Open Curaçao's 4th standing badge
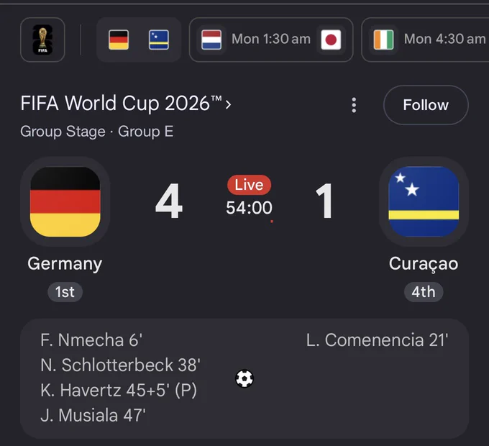 [424, 292]
